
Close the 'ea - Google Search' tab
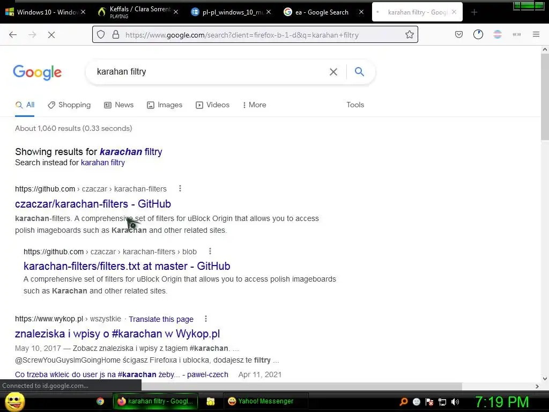pyautogui.click(x=361, y=12)
